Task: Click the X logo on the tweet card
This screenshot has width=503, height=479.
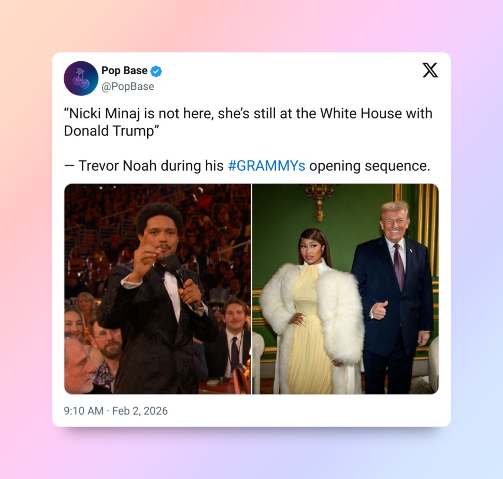Action: pyautogui.click(x=430, y=70)
